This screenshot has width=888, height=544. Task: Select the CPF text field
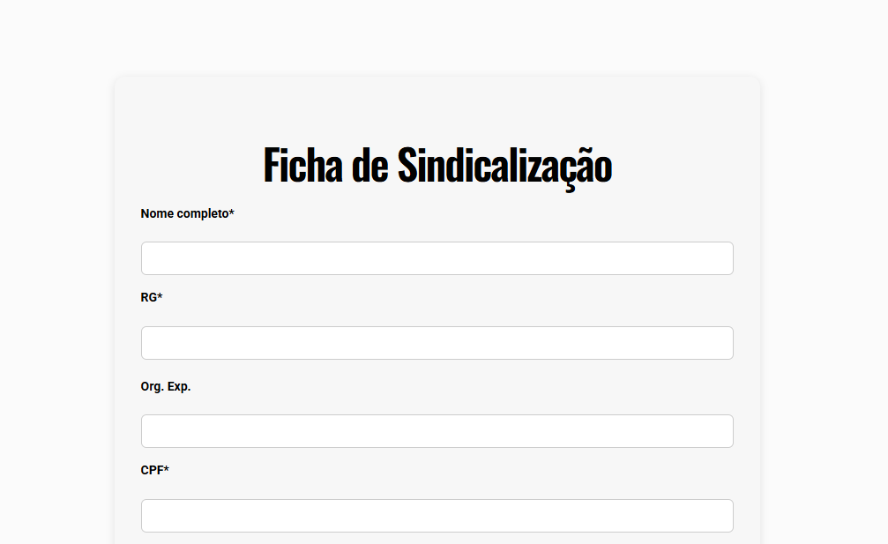pos(437,515)
